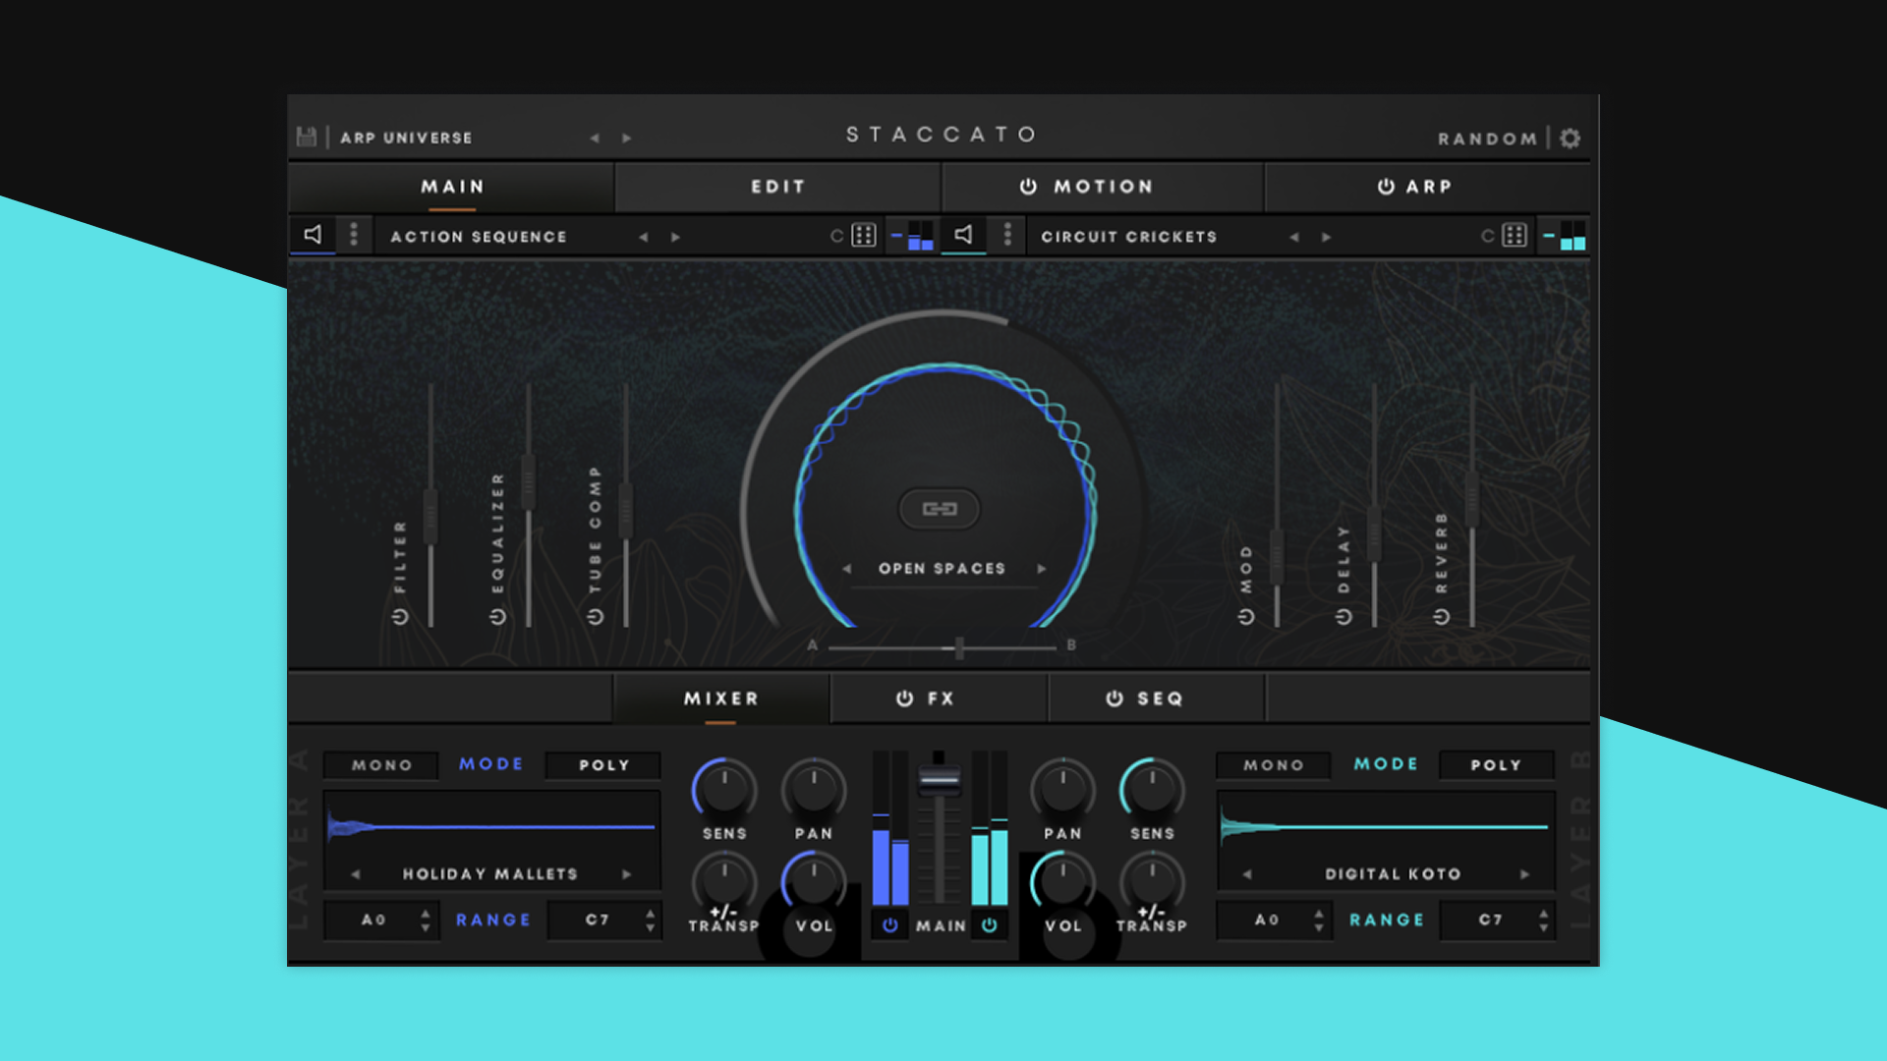Click the save preset disk icon
The height and width of the screenshot is (1061, 1887).
[x=308, y=138]
